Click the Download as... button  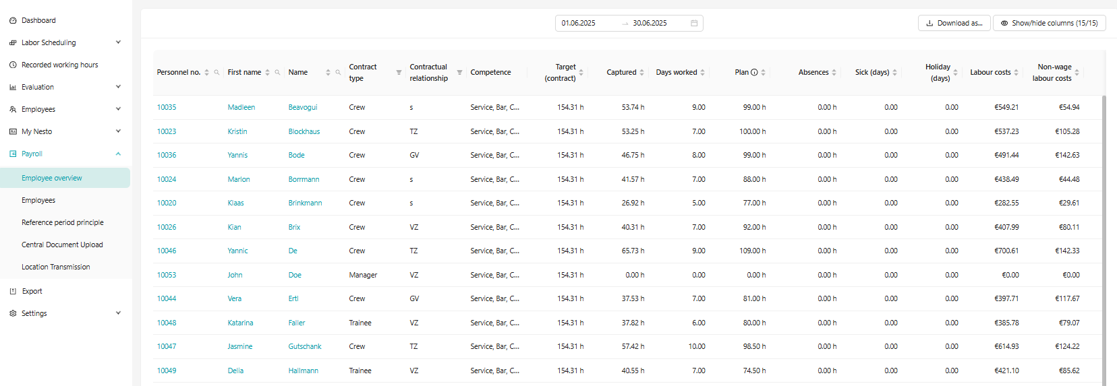pos(954,24)
